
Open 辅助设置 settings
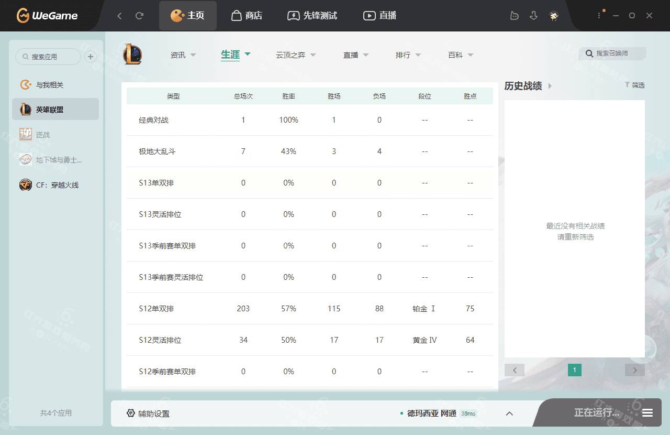pos(148,414)
